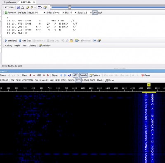Click the signal refresh arrows icon
Image resolution: width=165 pixels, height=163 pixels.
(70, 75)
